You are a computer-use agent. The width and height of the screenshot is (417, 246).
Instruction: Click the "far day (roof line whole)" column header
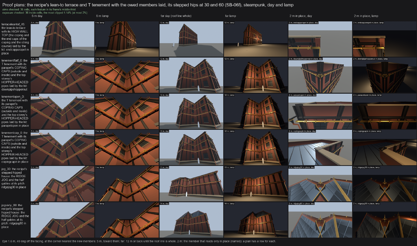click(x=176, y=16)
